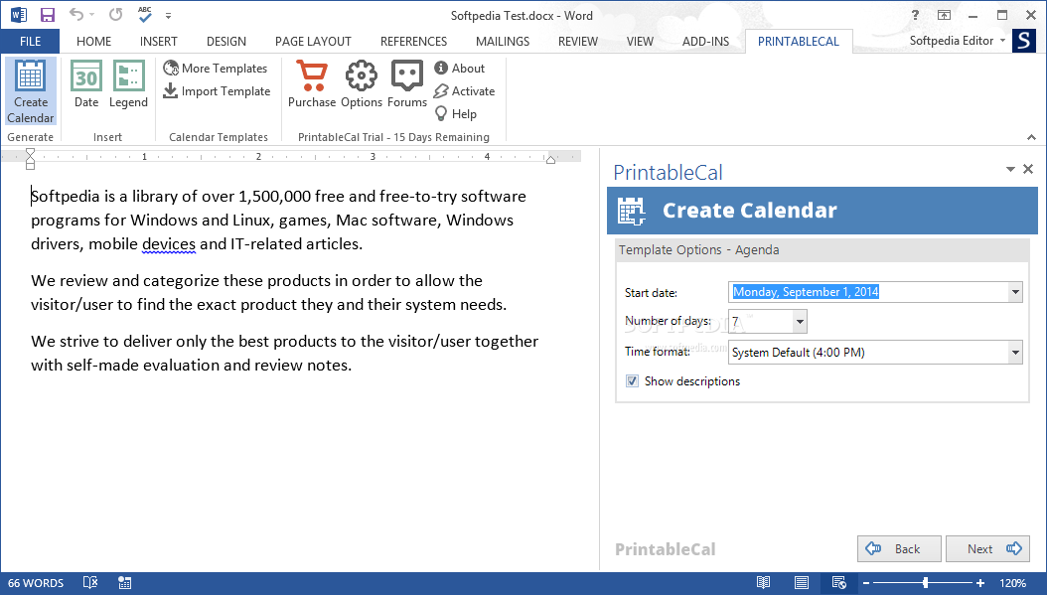
Task: Undo the last action
Action: (76, 15)
